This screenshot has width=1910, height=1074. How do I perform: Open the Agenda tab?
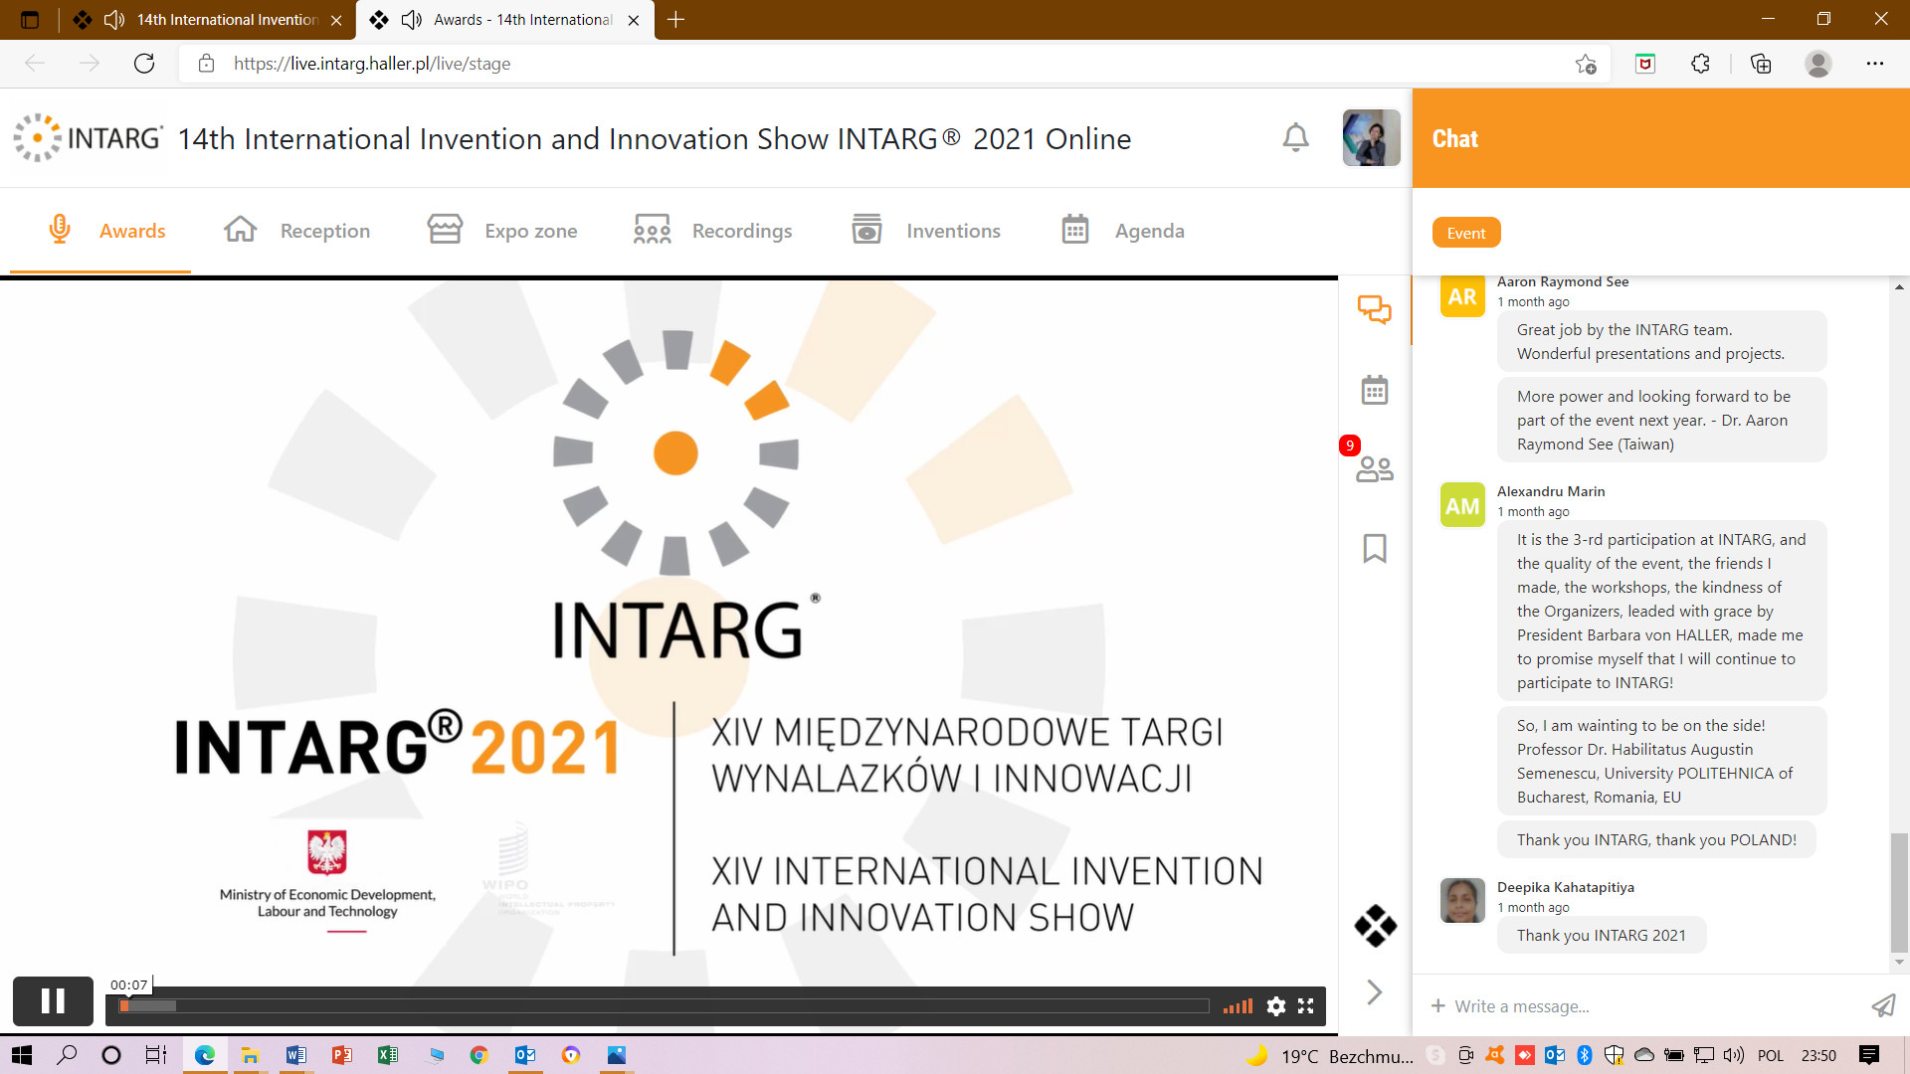click(1123, 231)
